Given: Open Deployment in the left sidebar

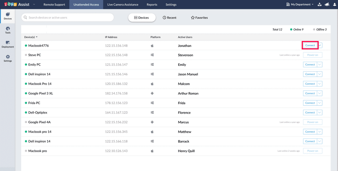Looking at the screenshot, I should point(7,44).
